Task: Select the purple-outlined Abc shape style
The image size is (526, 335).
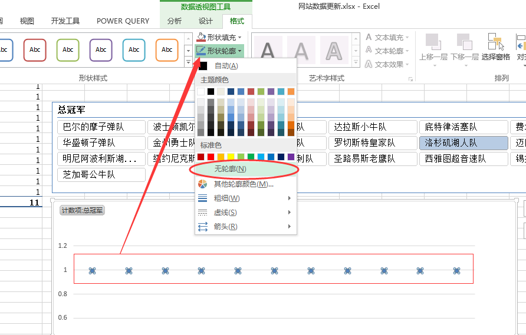Action: [101, 50]
